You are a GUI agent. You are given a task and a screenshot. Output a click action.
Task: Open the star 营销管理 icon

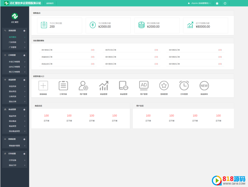(164, 86)
